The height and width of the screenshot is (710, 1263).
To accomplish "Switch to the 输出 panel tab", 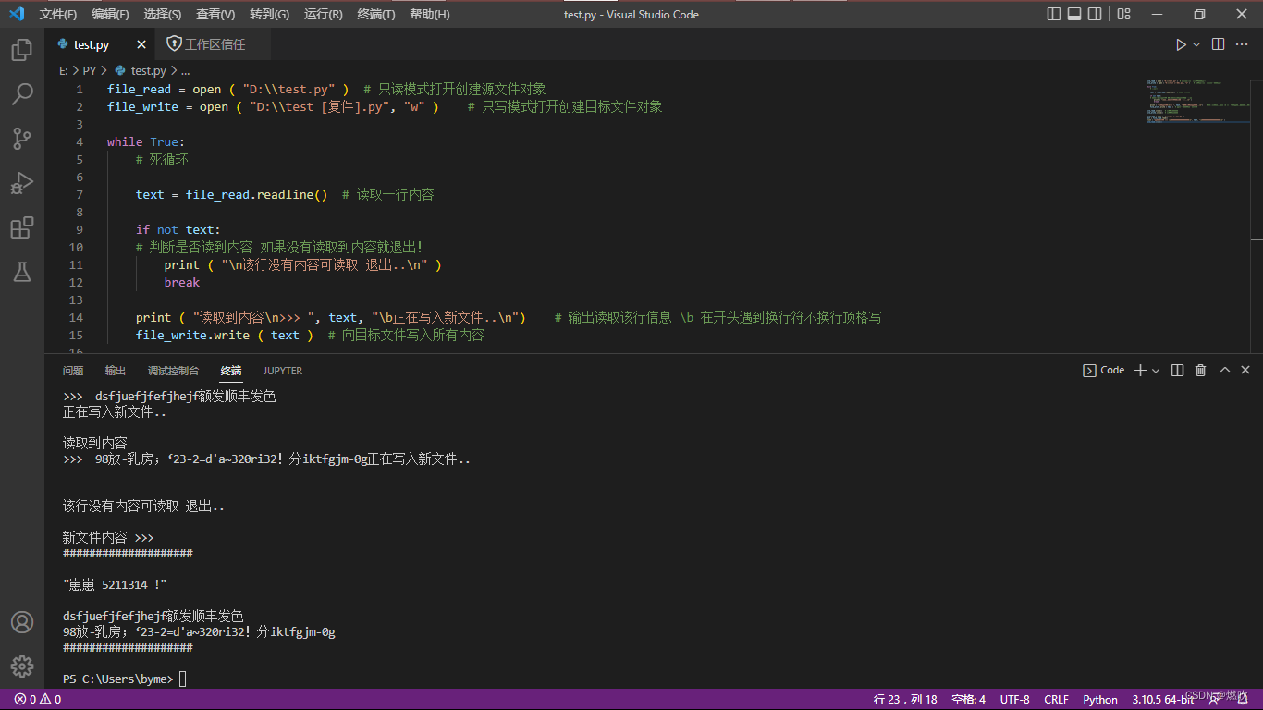I will (x=116, y=371).
